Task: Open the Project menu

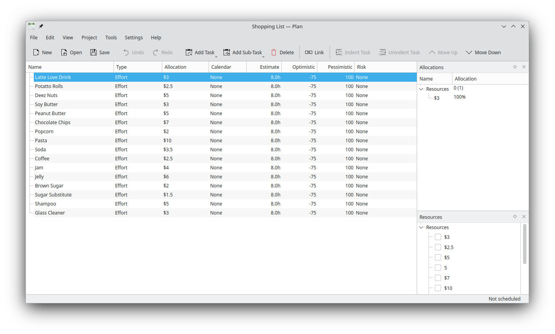Action: click(89, 38)
